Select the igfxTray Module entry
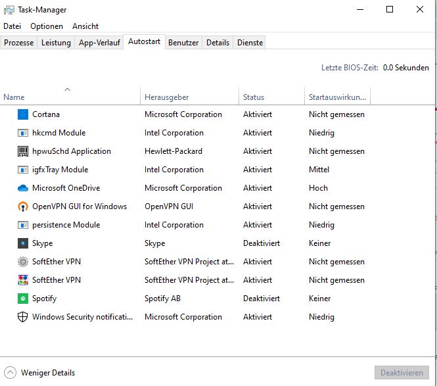The image size is (437, 386). point(60,170)
